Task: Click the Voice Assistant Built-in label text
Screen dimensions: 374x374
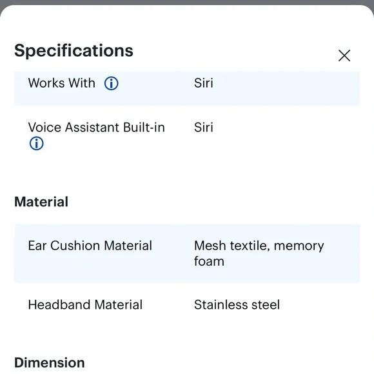Action: click(x=96, y=127)
